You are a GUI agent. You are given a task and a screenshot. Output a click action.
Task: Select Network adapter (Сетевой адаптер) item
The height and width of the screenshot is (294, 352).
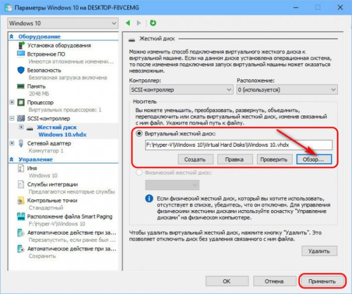coord(50,142)
